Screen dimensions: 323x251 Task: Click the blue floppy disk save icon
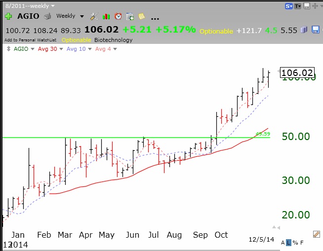point(316,30)
